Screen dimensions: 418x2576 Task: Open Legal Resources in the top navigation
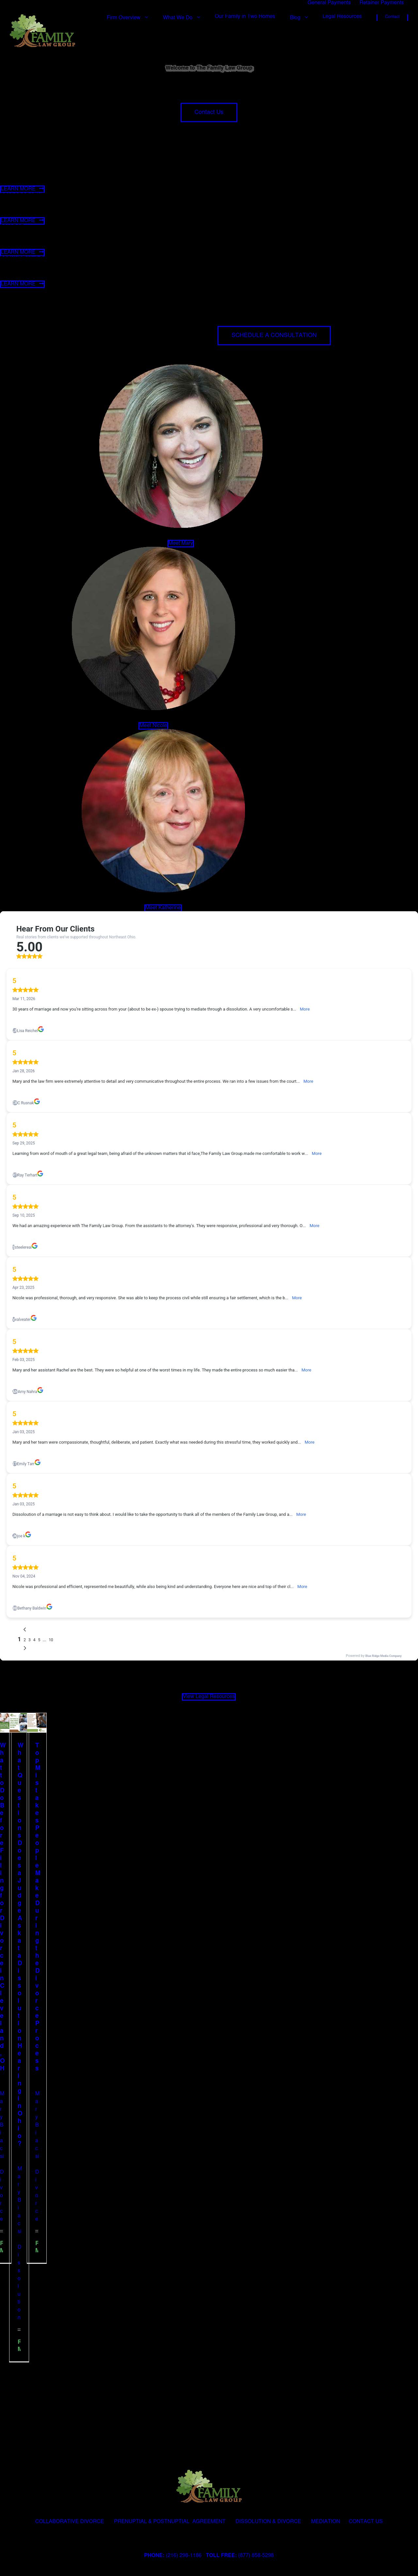(342, 17)
